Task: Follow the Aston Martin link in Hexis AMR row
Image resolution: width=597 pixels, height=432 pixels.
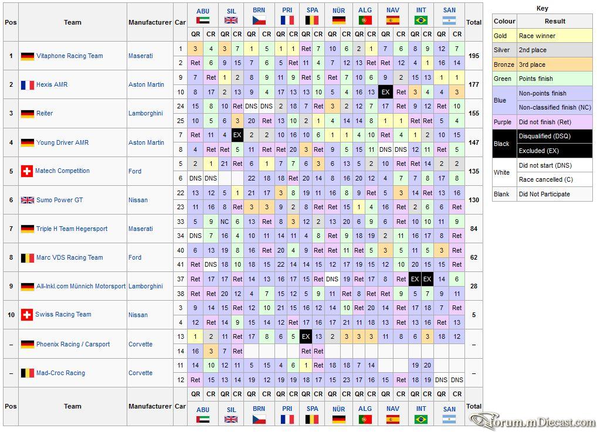Action: click(146, 84)
